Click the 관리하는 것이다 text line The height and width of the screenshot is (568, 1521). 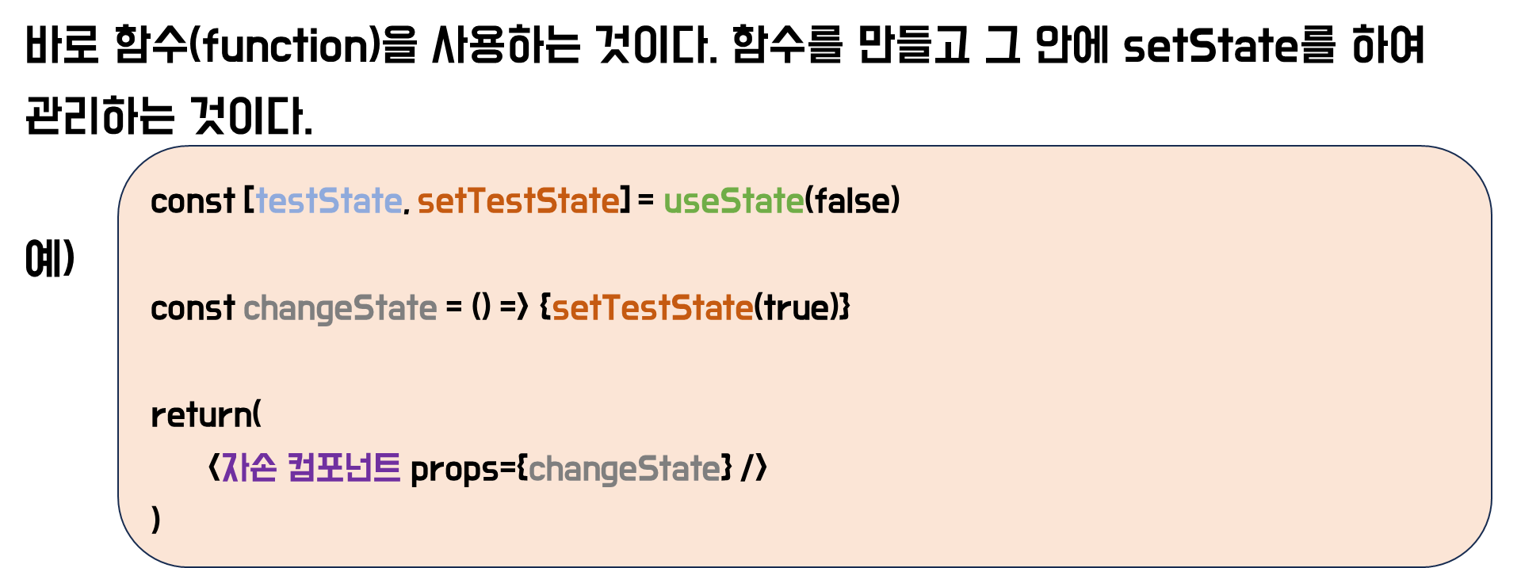(x=169, y=116)
